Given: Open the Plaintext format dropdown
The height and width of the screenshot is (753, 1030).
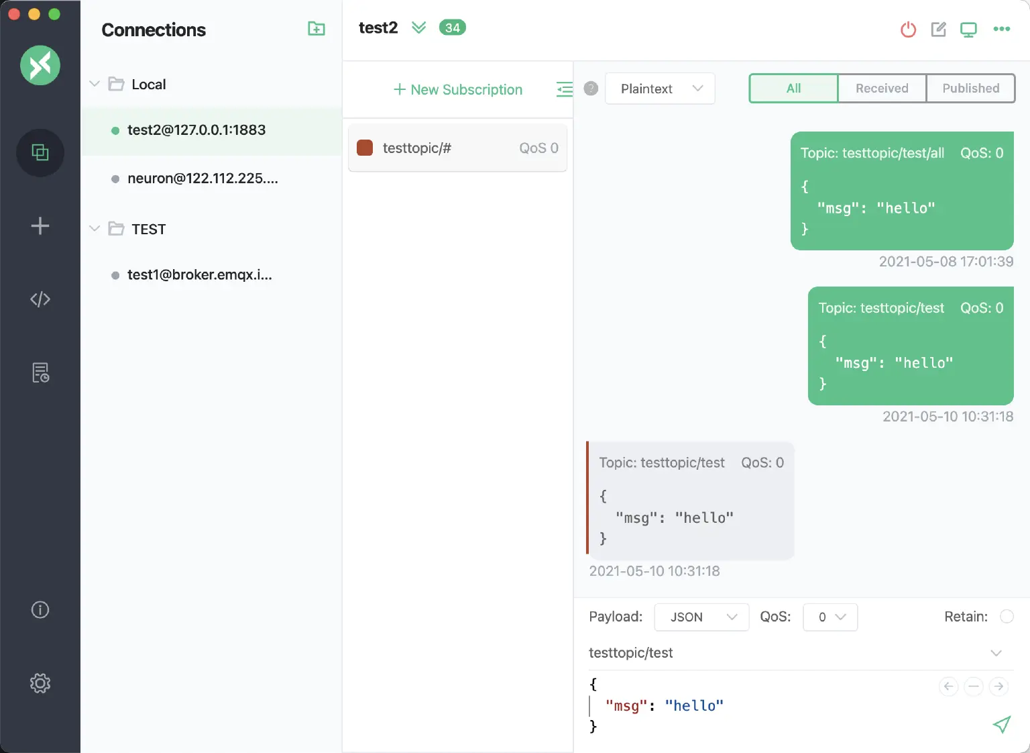Looking at the screenshot, I should [660, 89].
